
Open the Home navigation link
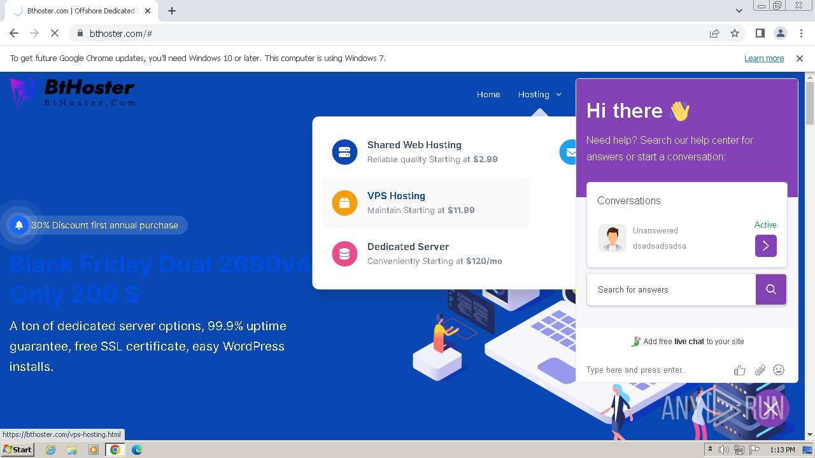[x=488, y=94]
